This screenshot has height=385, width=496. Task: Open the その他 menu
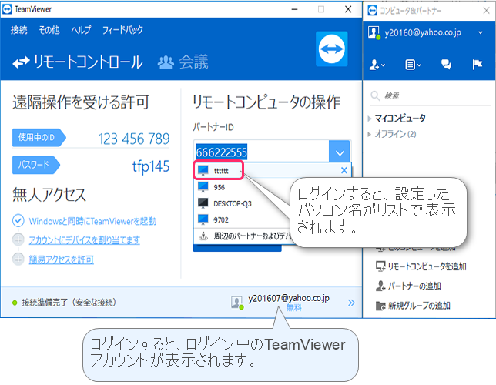click(x=49, y=30)
